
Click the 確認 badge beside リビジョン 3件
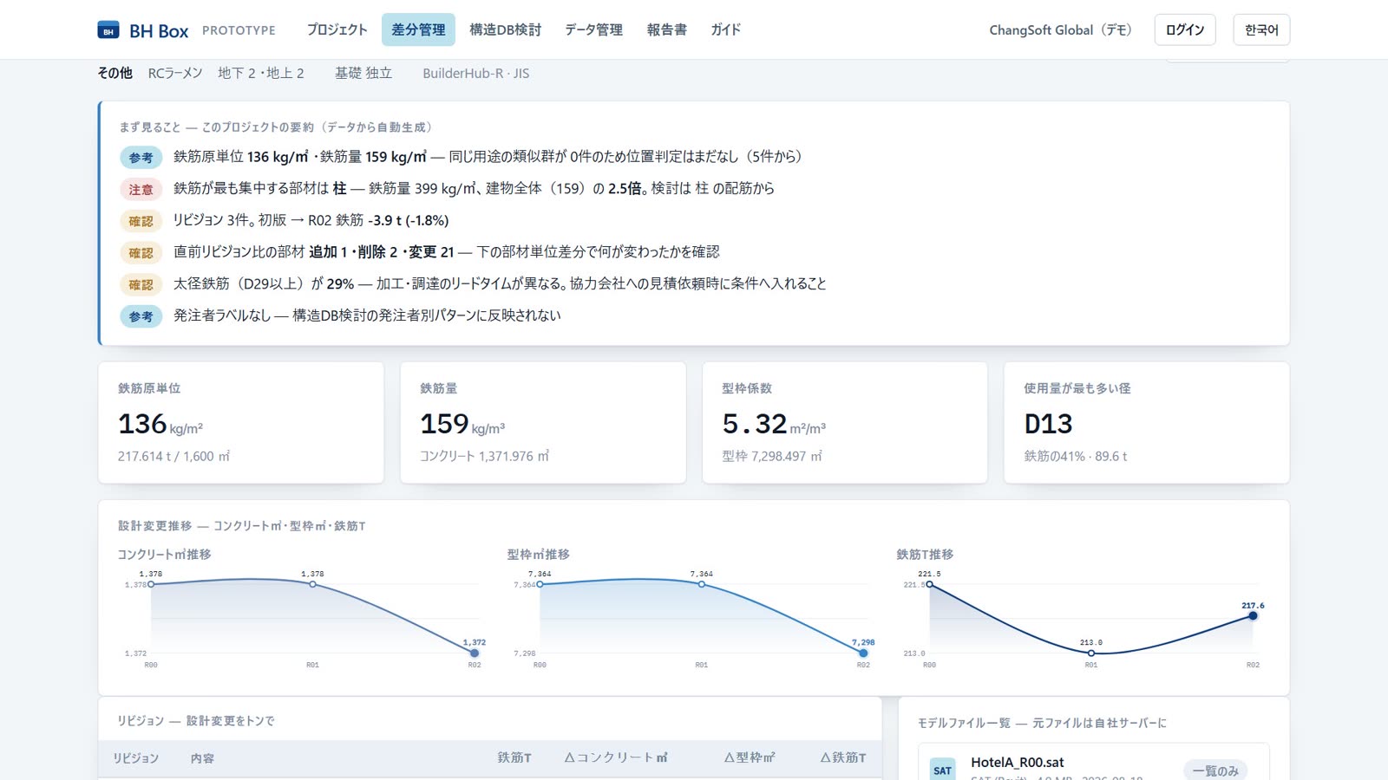click(141, 221)
